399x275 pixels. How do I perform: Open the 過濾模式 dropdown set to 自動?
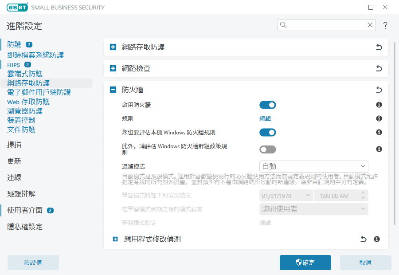click(313, 166)
